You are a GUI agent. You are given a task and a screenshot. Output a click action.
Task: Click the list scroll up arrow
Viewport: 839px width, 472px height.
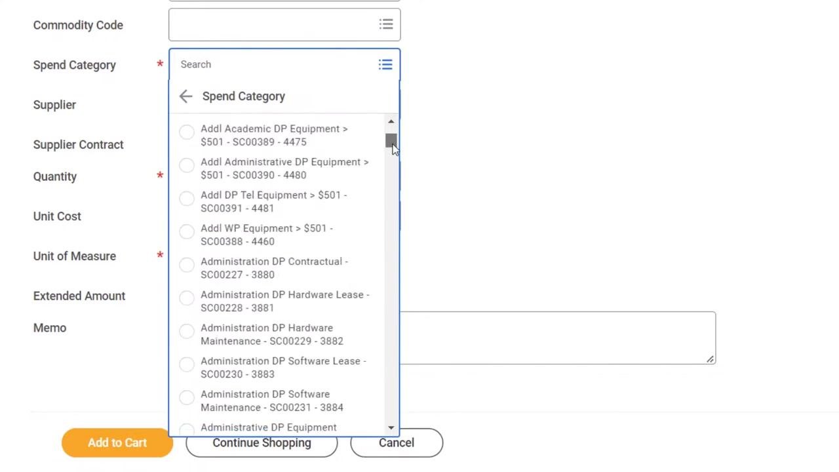point(391,121)
